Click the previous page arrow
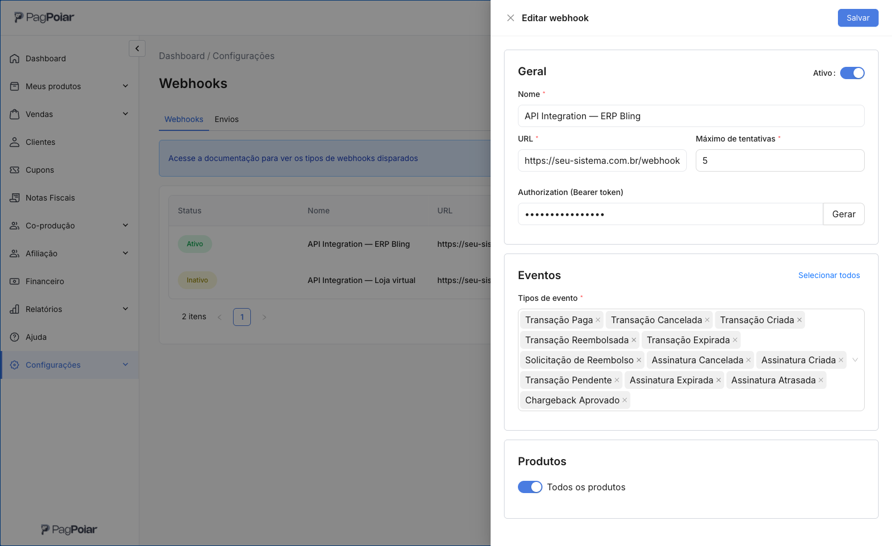The image size is (892, 546). click(x=220, y=317)
